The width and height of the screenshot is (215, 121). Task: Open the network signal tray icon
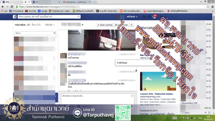(191, 118)
